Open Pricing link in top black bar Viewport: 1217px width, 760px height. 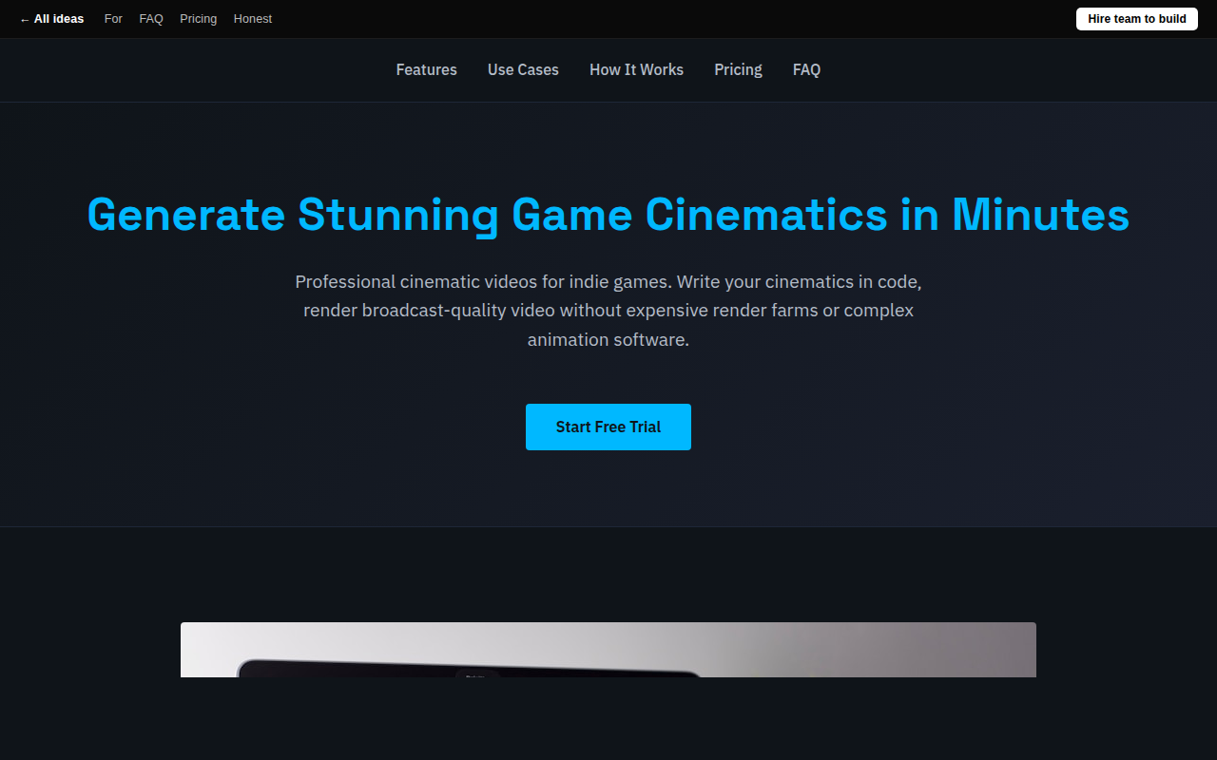coord(199,19)
